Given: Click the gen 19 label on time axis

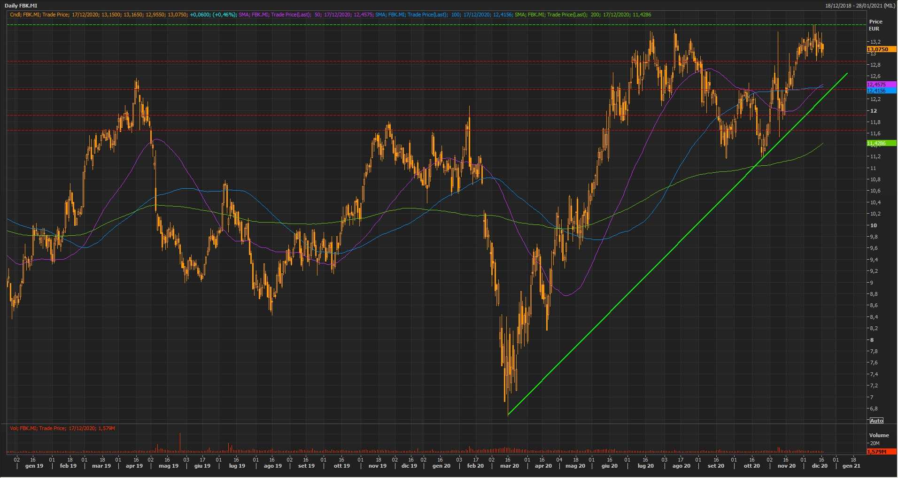Looking at the screenshot, I should 34,466.
